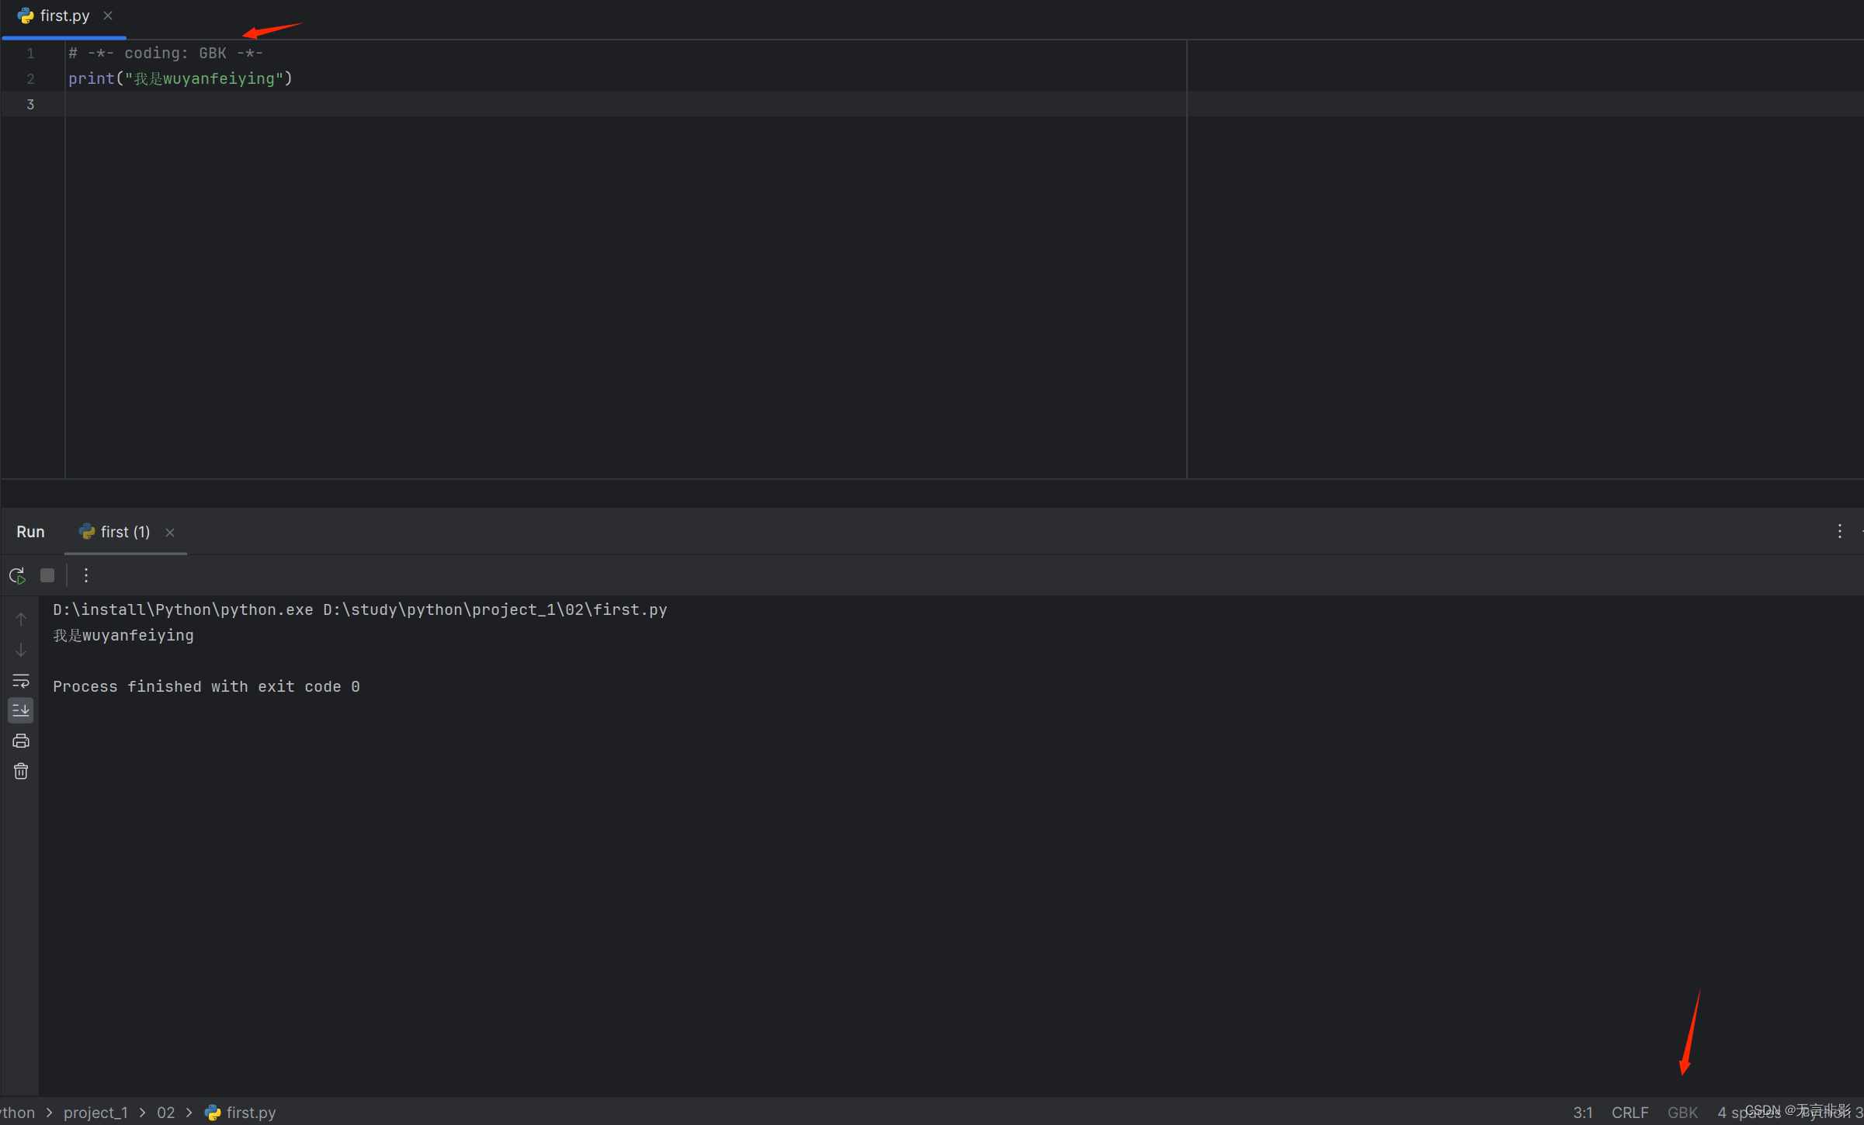Click the print output icon
1864x1125 pixels.
tap(21, 741)
